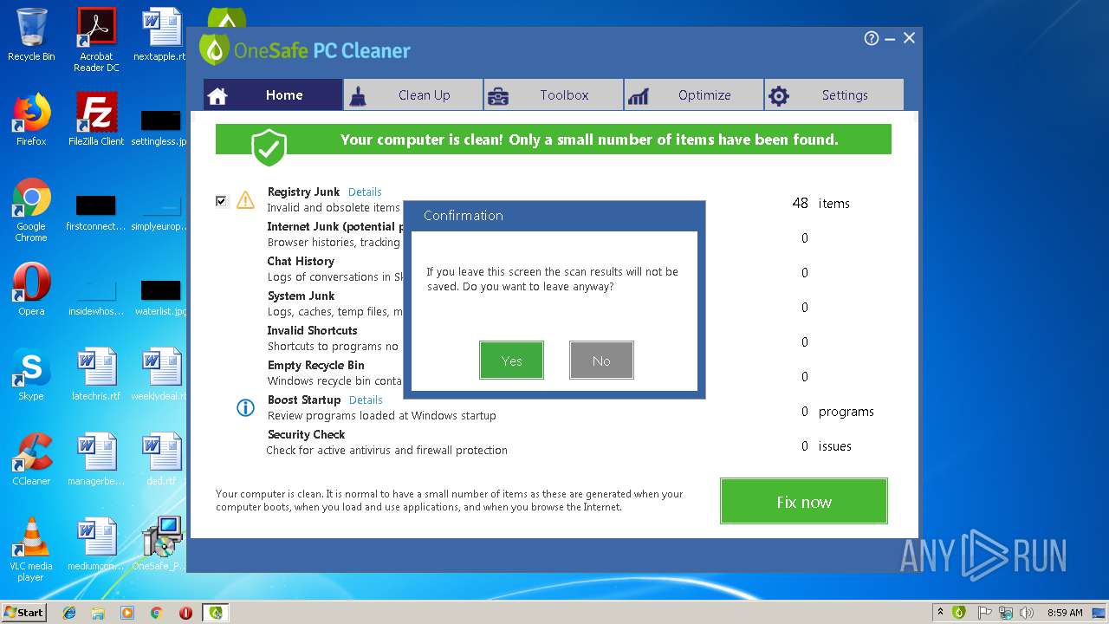Select the VLC media player shortcut
This screenshot has width=1109, height=624.
coord(31,549)
